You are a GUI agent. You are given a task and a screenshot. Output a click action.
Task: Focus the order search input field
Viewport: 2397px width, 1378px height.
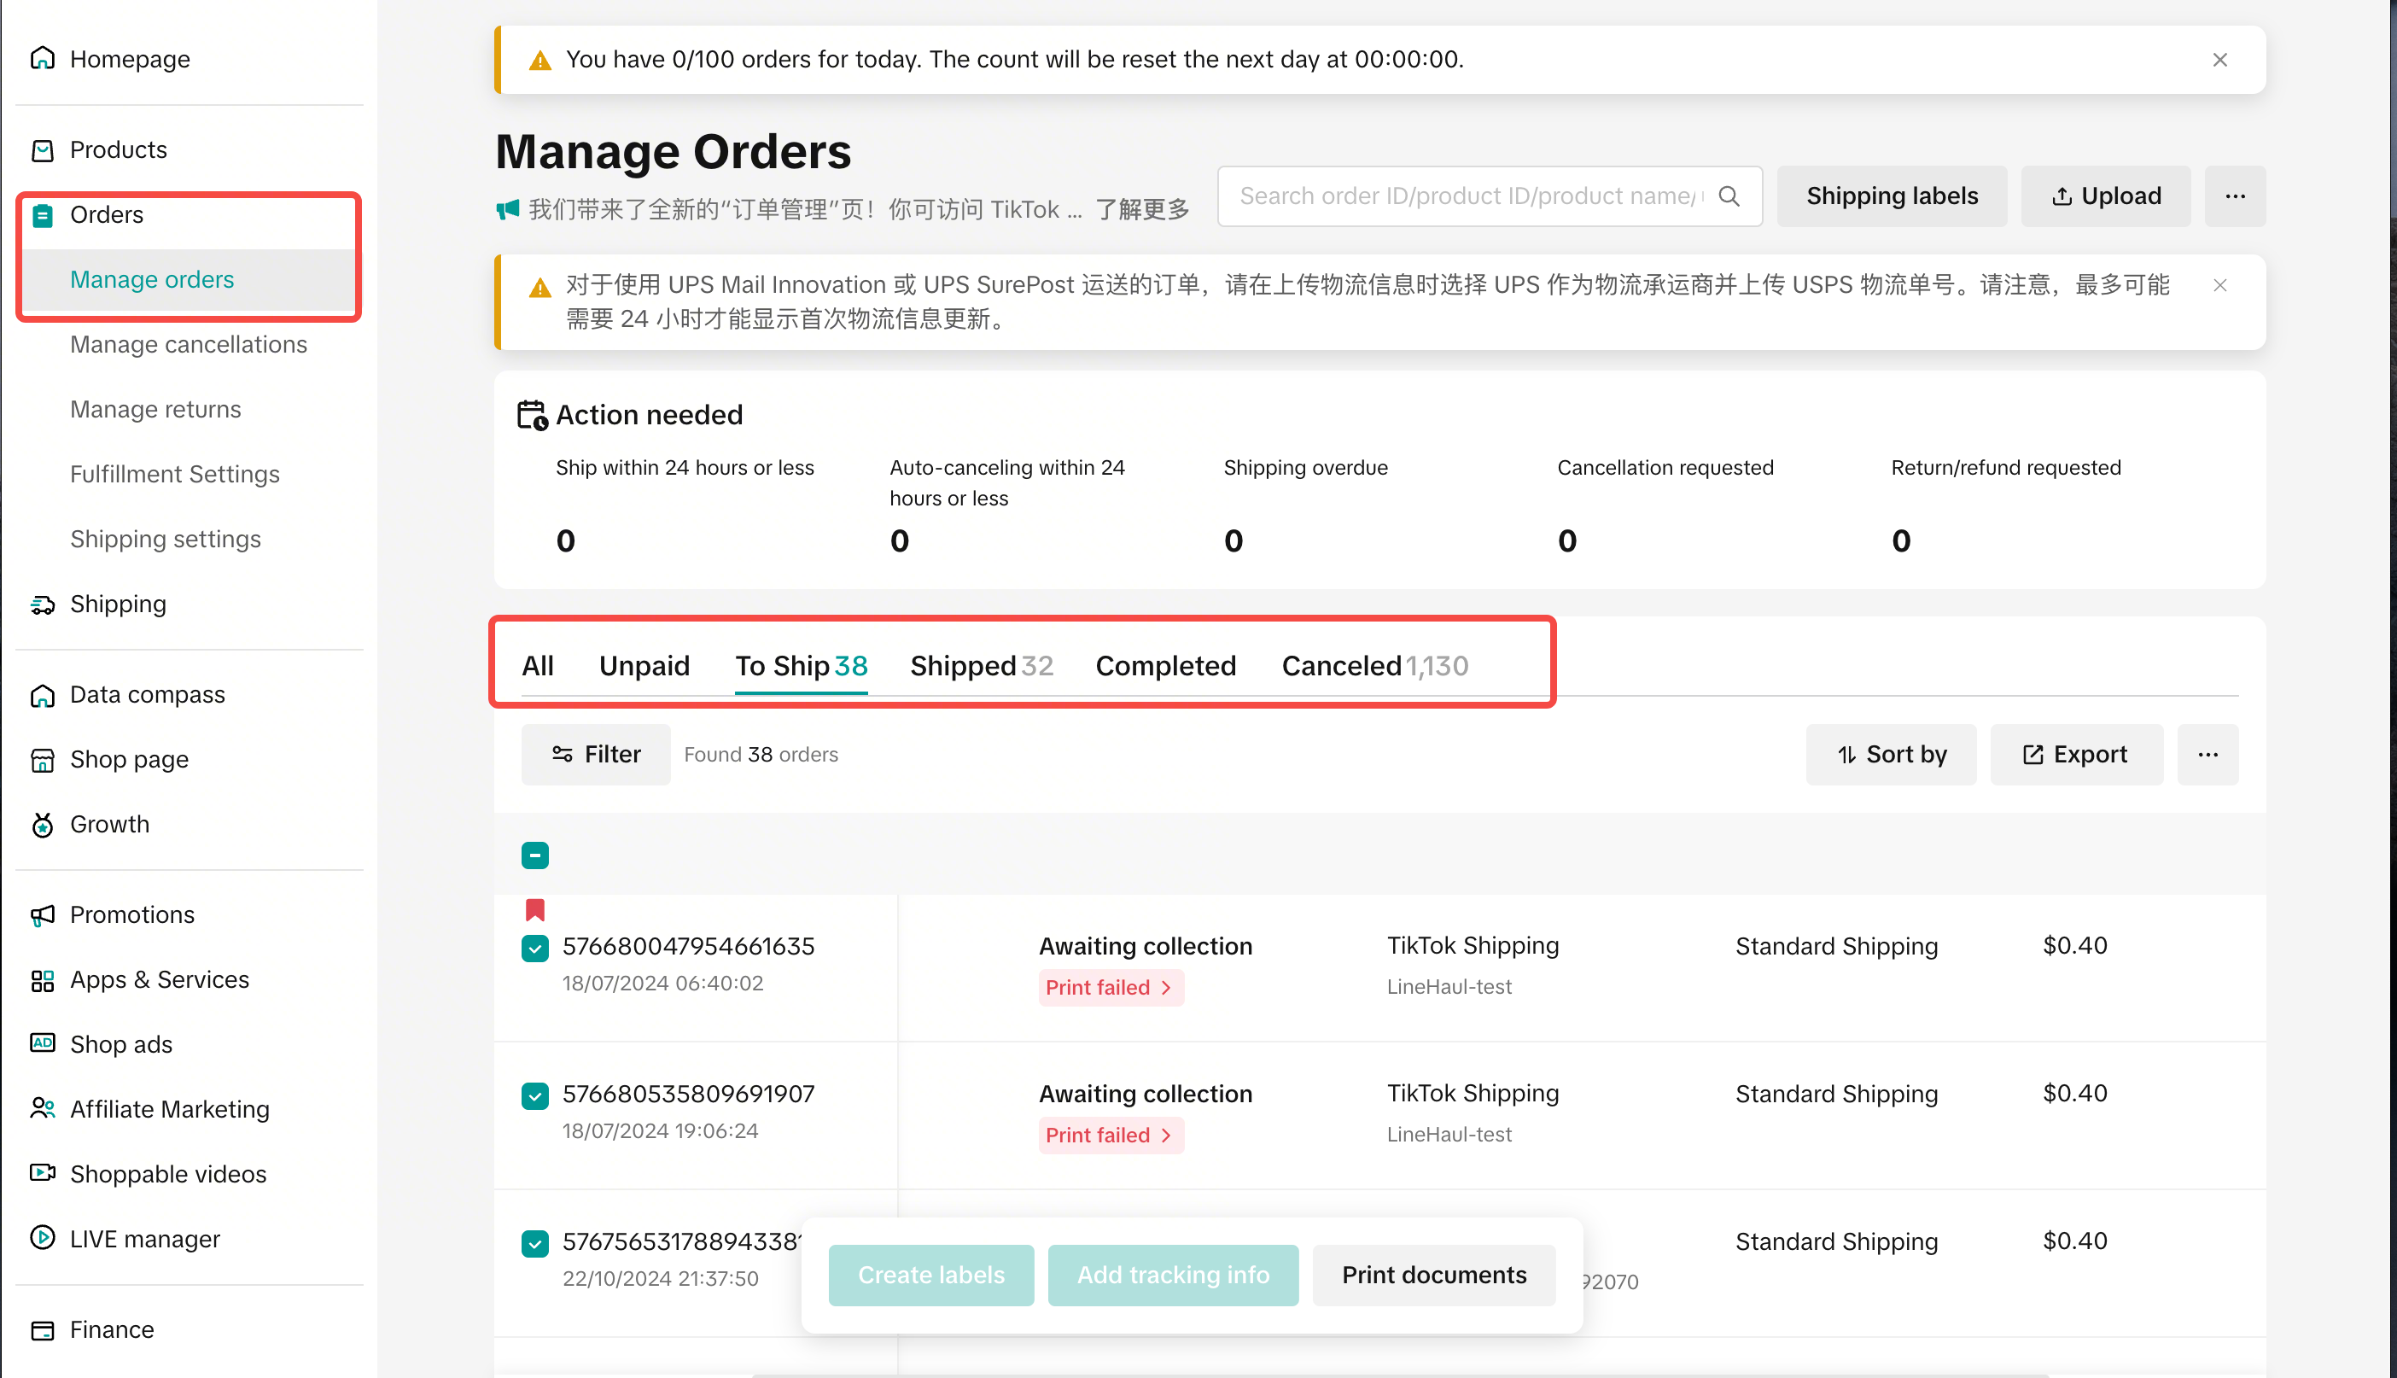[x=1467, y=196]
